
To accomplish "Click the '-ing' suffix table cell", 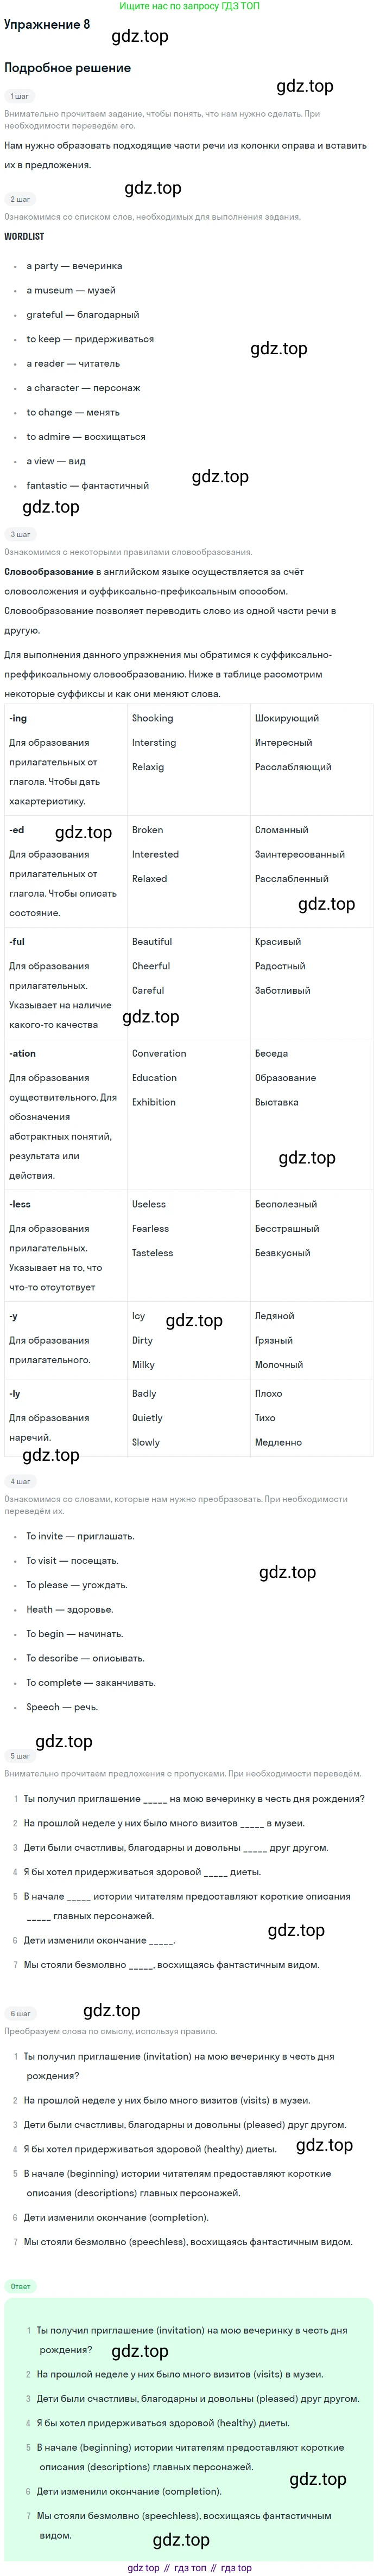I will pyautogui.click(x=65, y=759).
